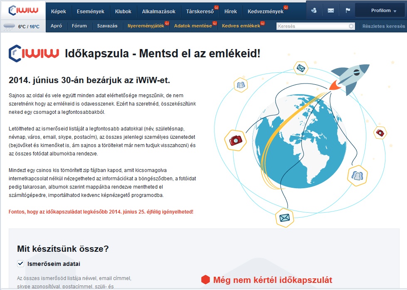Click the red 'Fontos, hogy az időkapszuládat' notice

101,211
